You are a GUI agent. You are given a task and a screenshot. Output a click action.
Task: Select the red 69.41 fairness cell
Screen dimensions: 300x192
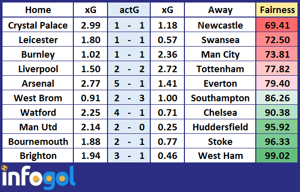(x=277, y=25)
